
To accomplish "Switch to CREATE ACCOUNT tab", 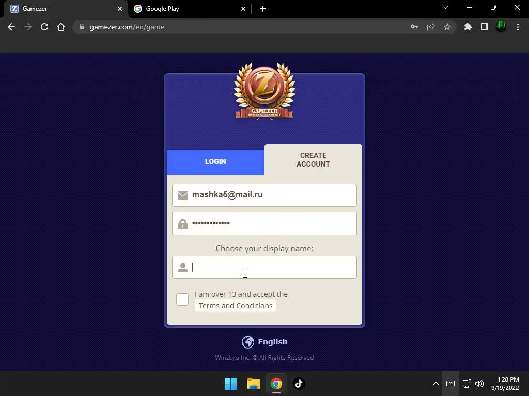I will [313, 160].
